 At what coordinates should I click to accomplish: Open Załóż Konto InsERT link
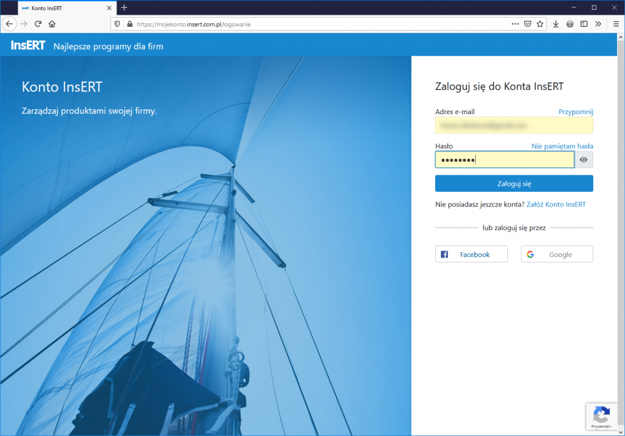pyautogui.click(x=556, y=204)
